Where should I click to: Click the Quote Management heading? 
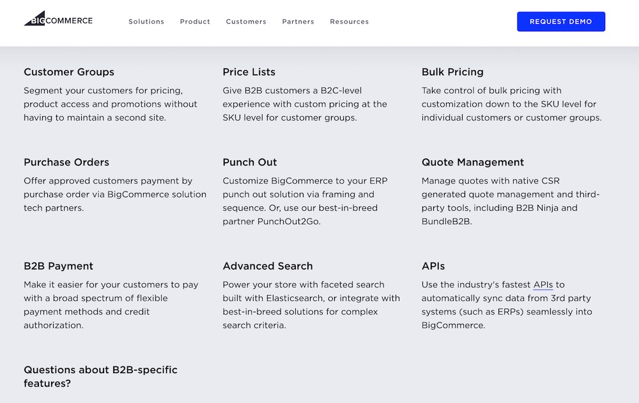tap(473, 162)
